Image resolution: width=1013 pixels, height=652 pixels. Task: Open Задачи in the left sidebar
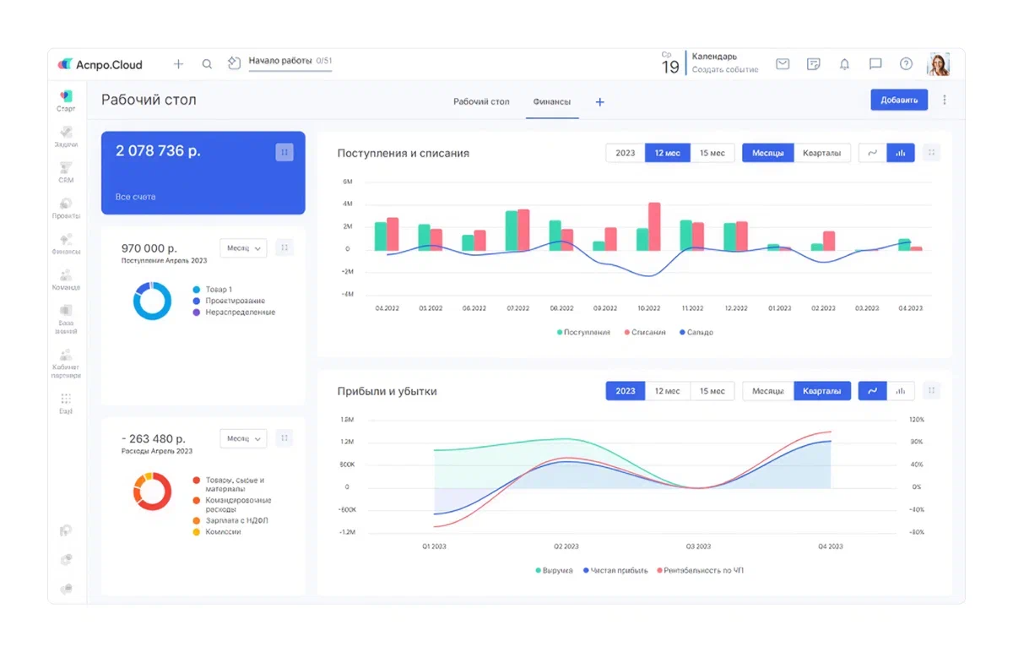[66, 137]
